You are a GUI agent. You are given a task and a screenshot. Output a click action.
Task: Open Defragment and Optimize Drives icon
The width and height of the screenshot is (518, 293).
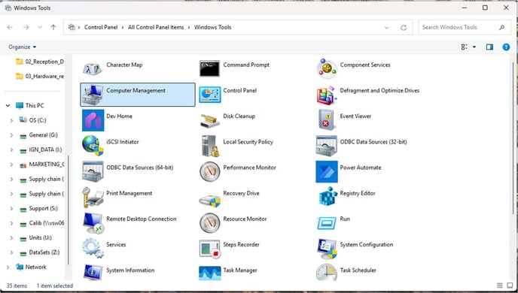pos(327,95)
